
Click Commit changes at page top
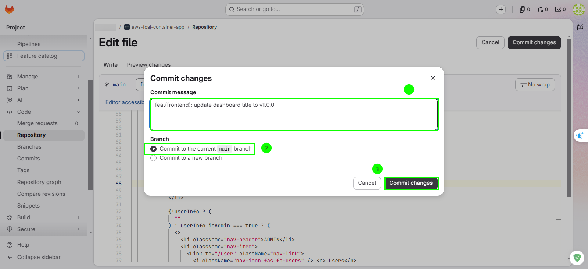click(x=534, y=42)
